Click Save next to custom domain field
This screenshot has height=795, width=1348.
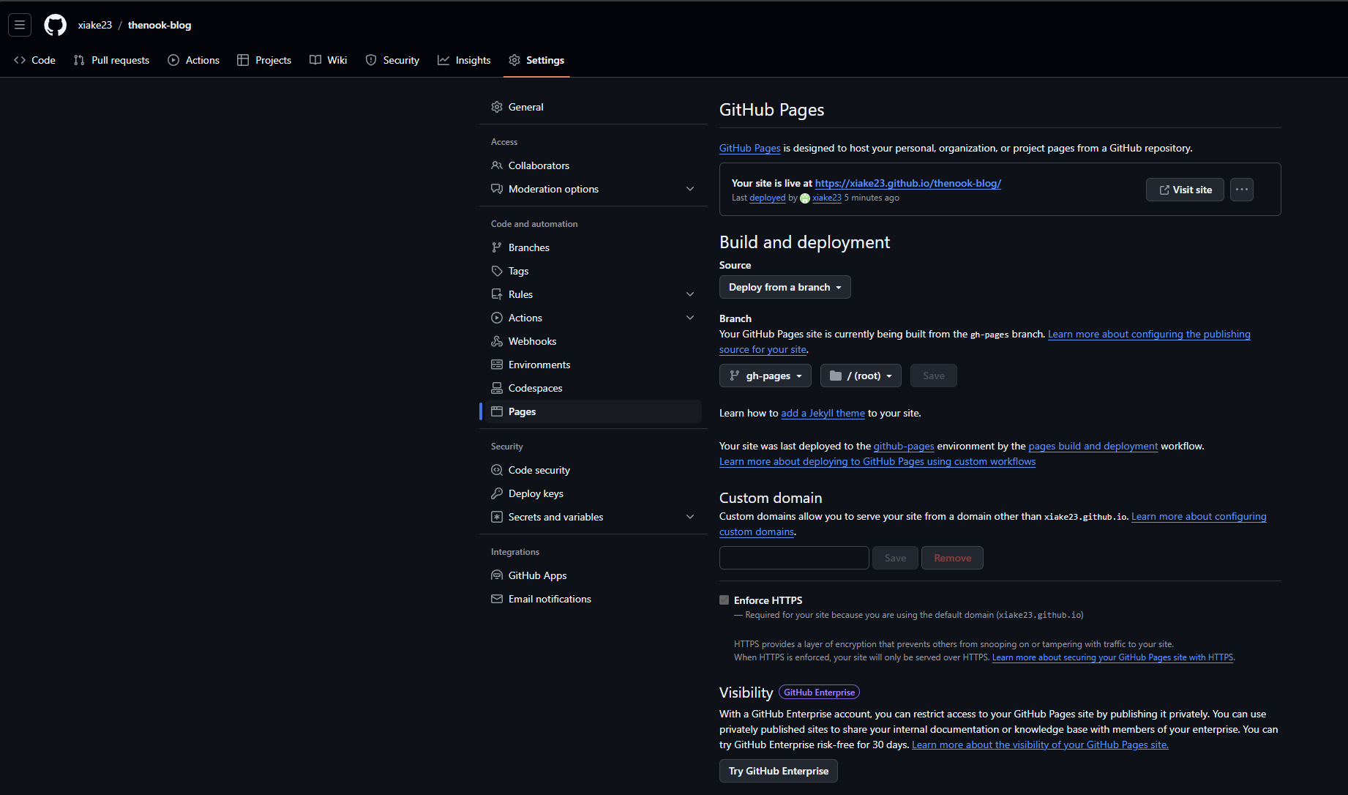895,558
